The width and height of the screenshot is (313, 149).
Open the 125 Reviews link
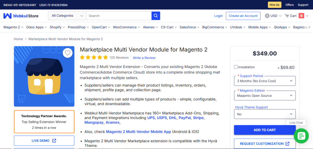119,58
